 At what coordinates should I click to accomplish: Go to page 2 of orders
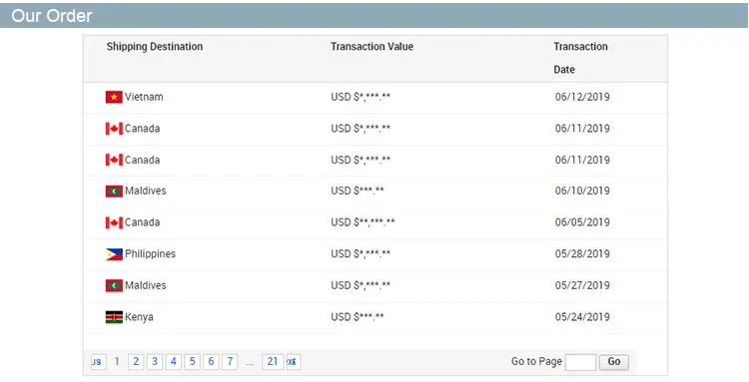pos(136,361)
